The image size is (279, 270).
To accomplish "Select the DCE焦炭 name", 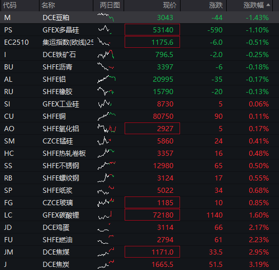I will (56, 264).
